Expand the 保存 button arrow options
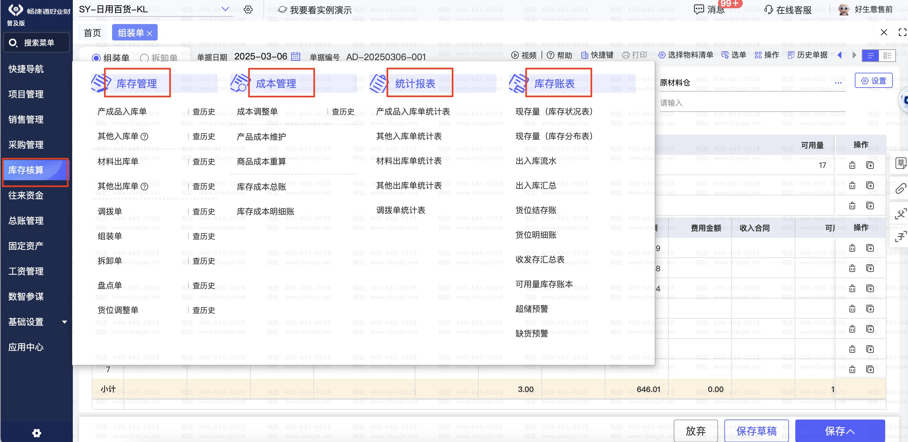 [851, 432]
